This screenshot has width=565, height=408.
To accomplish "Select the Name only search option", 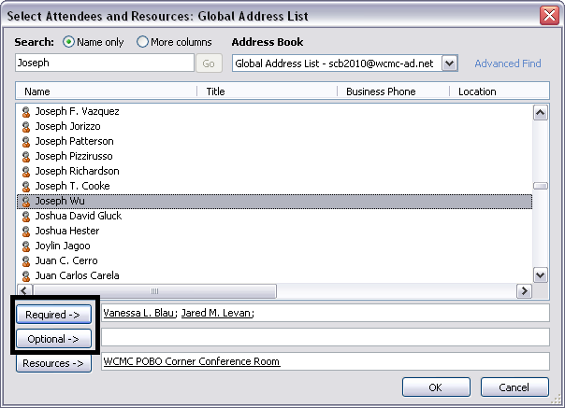I will pyautogui.click(x=68, y=42).
